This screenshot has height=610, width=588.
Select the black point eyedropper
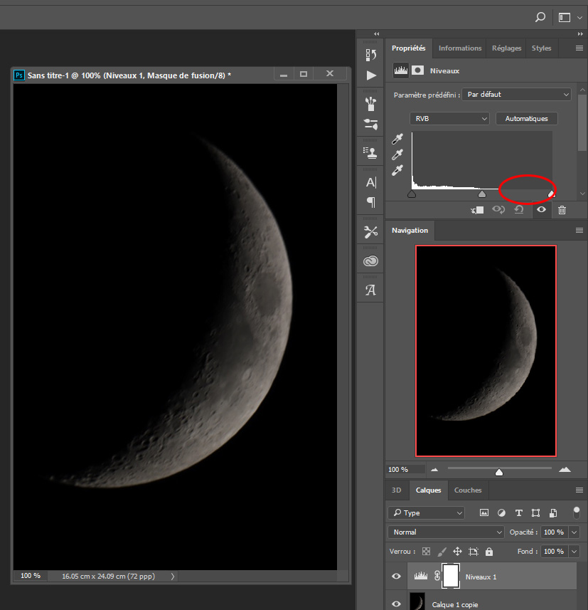click(x=397, y=139)
